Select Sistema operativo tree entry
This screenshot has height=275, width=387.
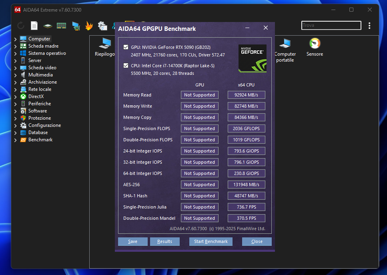pos(47,53)
